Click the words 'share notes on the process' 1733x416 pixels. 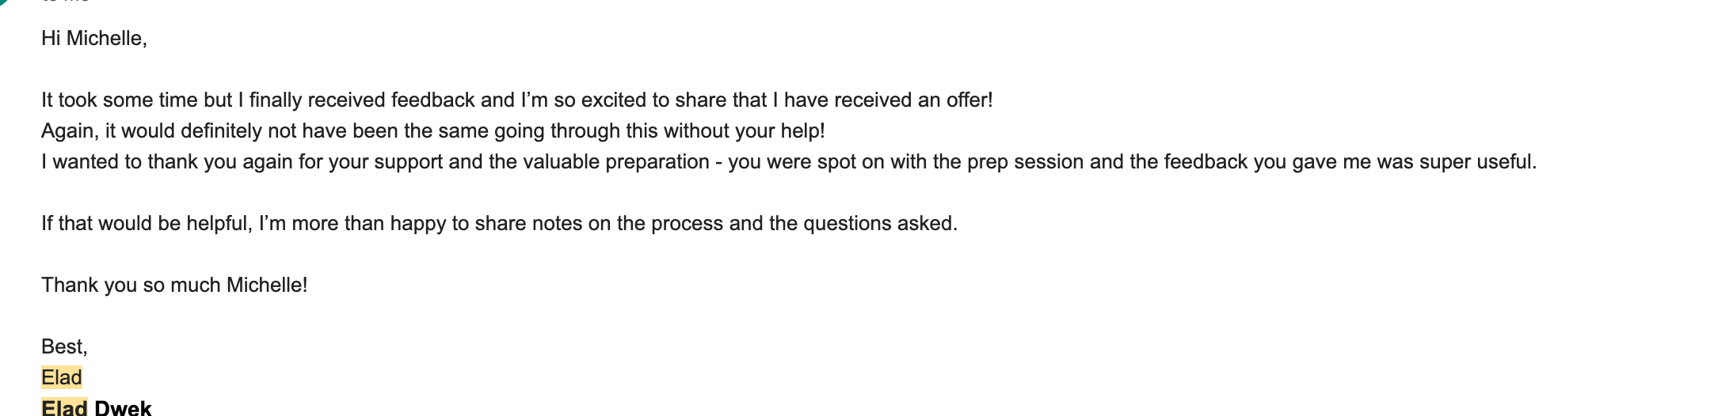click(x=599, y=223)
